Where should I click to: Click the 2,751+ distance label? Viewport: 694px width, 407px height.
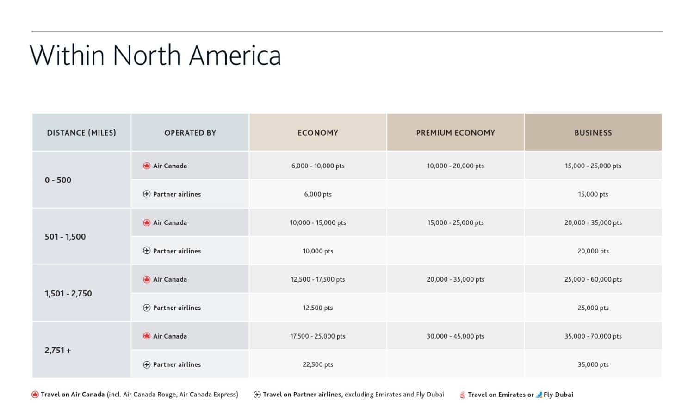click(x=57, y=350)
